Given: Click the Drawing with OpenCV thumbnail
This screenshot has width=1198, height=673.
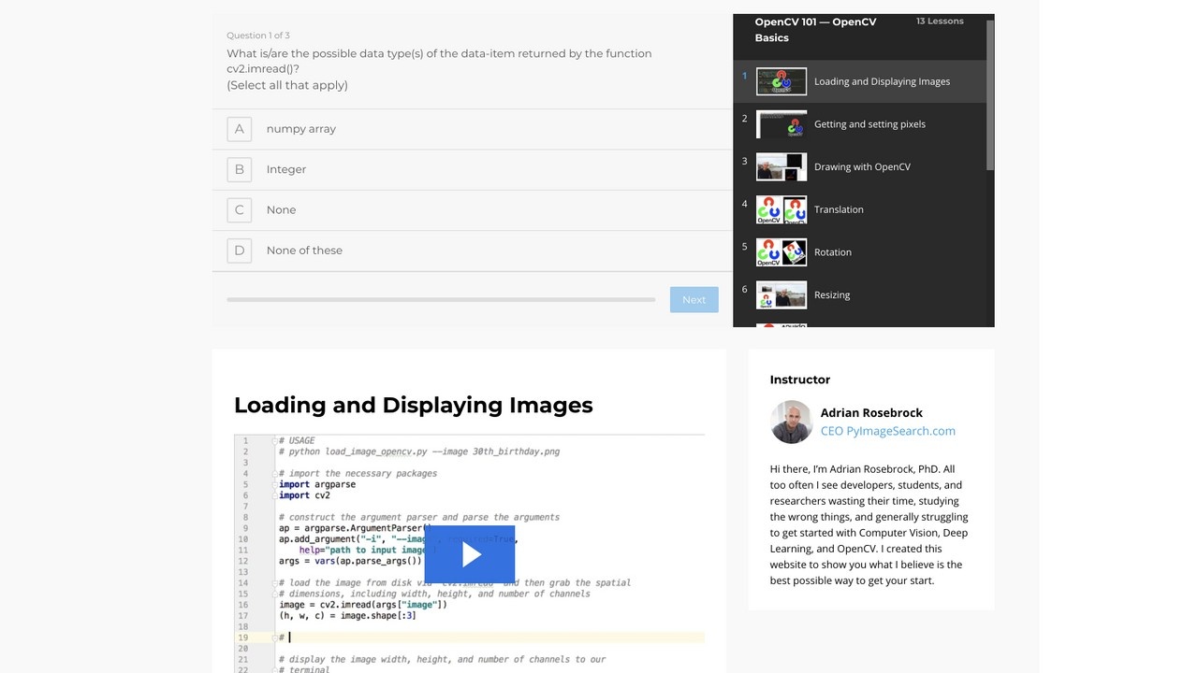Looking at the screenshot, I should [781, 166].
